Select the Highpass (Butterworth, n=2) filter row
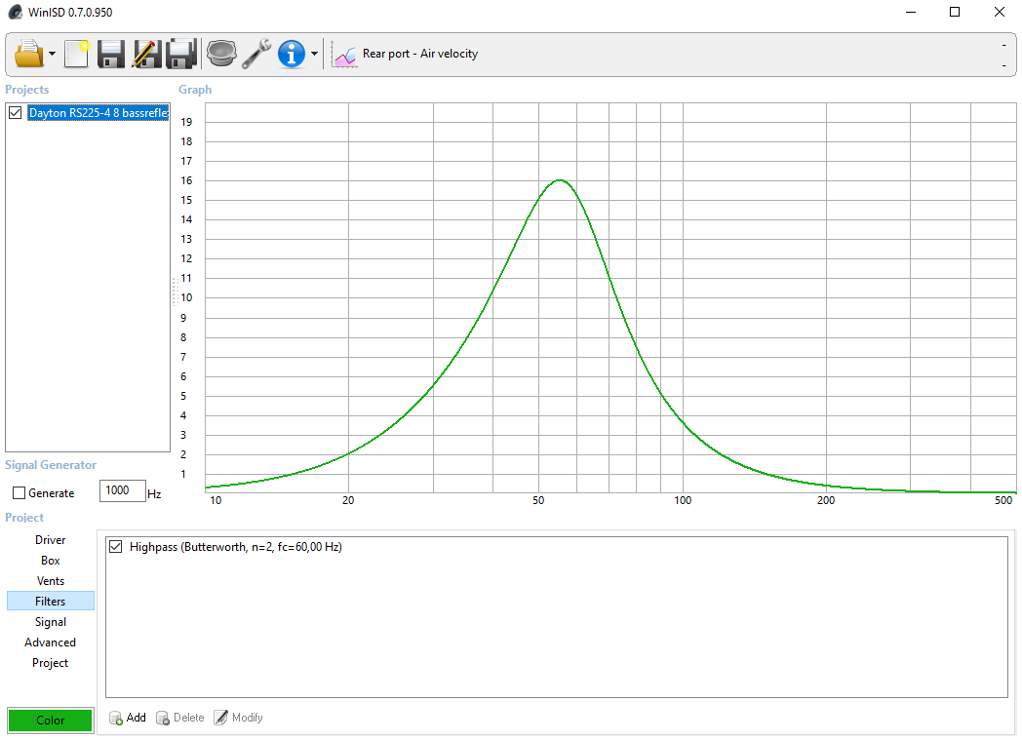1022x741 pixels. 235,547
